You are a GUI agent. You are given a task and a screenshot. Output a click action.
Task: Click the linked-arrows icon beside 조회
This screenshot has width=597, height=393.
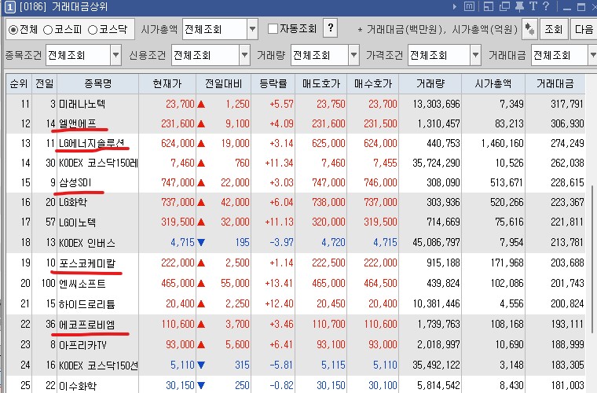[529, 29]
